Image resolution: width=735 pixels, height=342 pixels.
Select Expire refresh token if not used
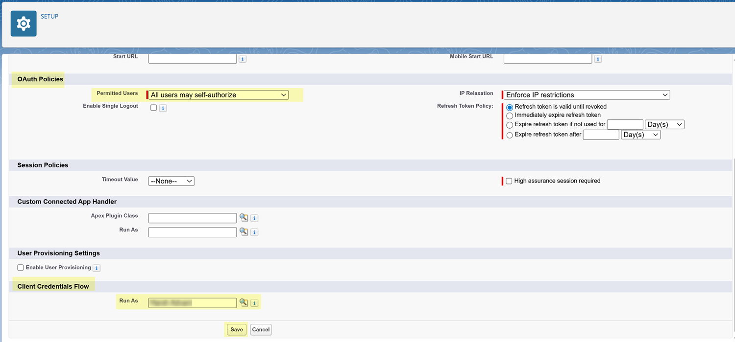[x=510, y=125]
